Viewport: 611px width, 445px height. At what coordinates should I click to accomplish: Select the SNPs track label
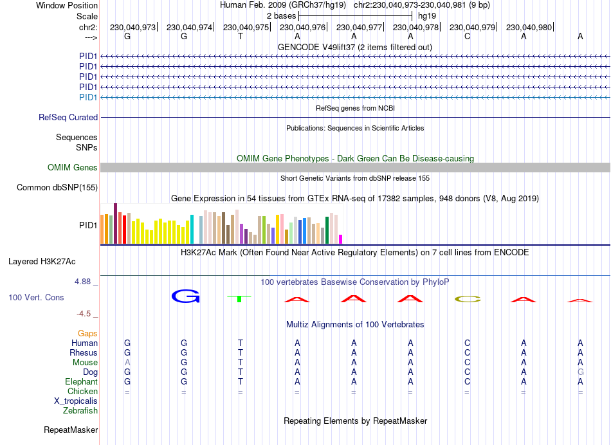click(87, 147)
